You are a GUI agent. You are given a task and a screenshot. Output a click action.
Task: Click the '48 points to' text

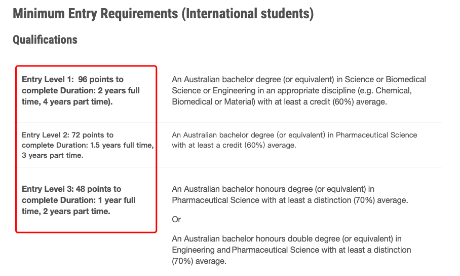pos(98,189)
